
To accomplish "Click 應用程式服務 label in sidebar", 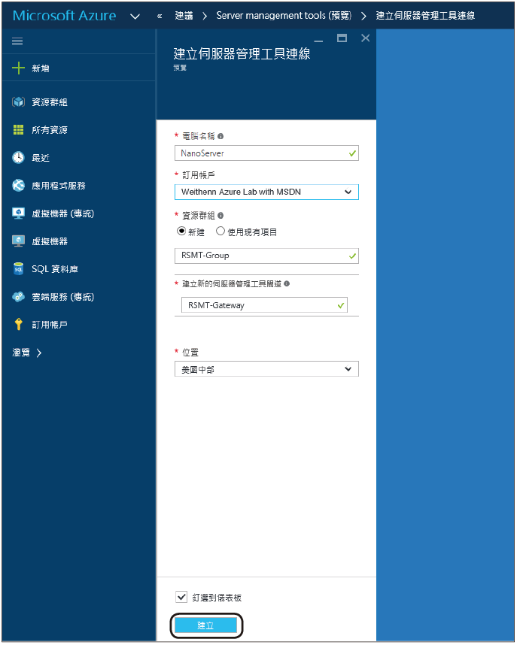I will pyautogui.click(x=59, y=186).
